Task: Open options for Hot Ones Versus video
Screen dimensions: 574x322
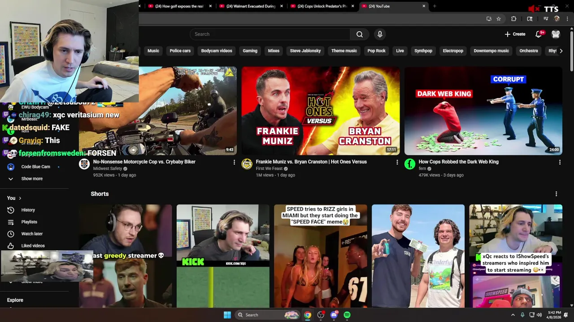Action: [397, 162]
